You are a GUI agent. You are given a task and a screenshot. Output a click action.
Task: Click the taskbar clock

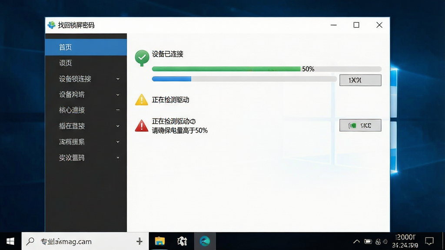(405, 241)
